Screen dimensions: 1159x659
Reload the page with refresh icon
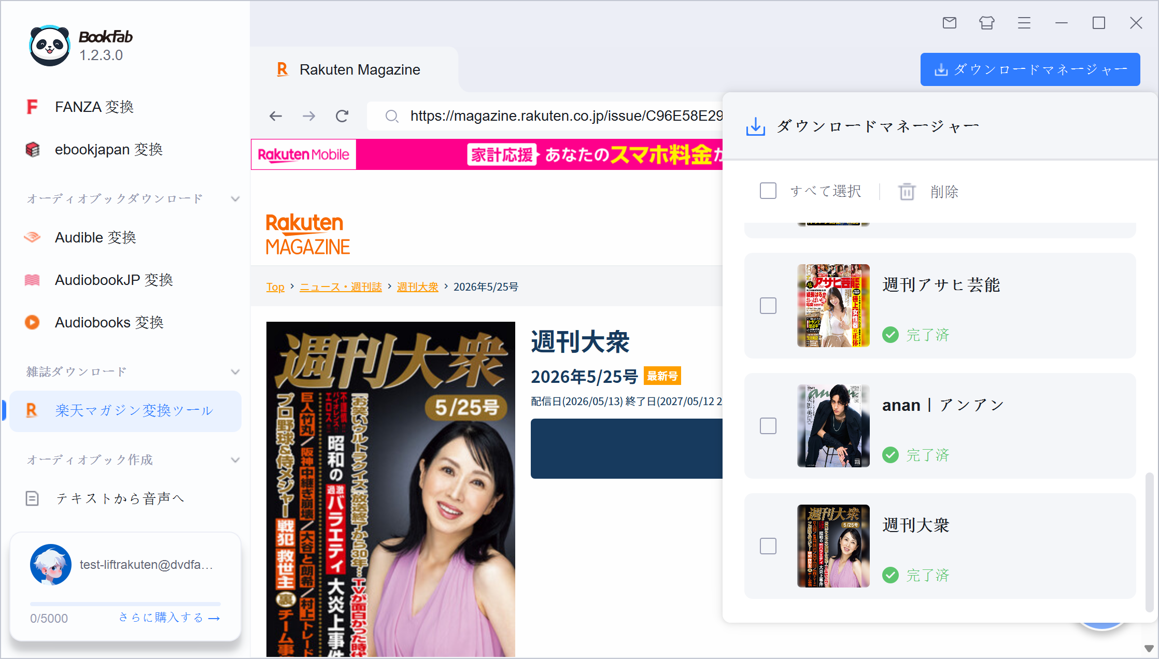[x=342, y=116]
